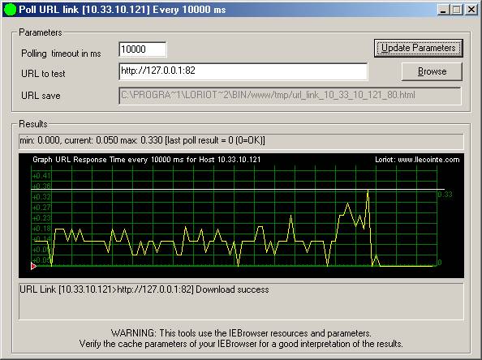
Task: Click the '+0.41' axis label on graph
Action: tap(41, 176)
